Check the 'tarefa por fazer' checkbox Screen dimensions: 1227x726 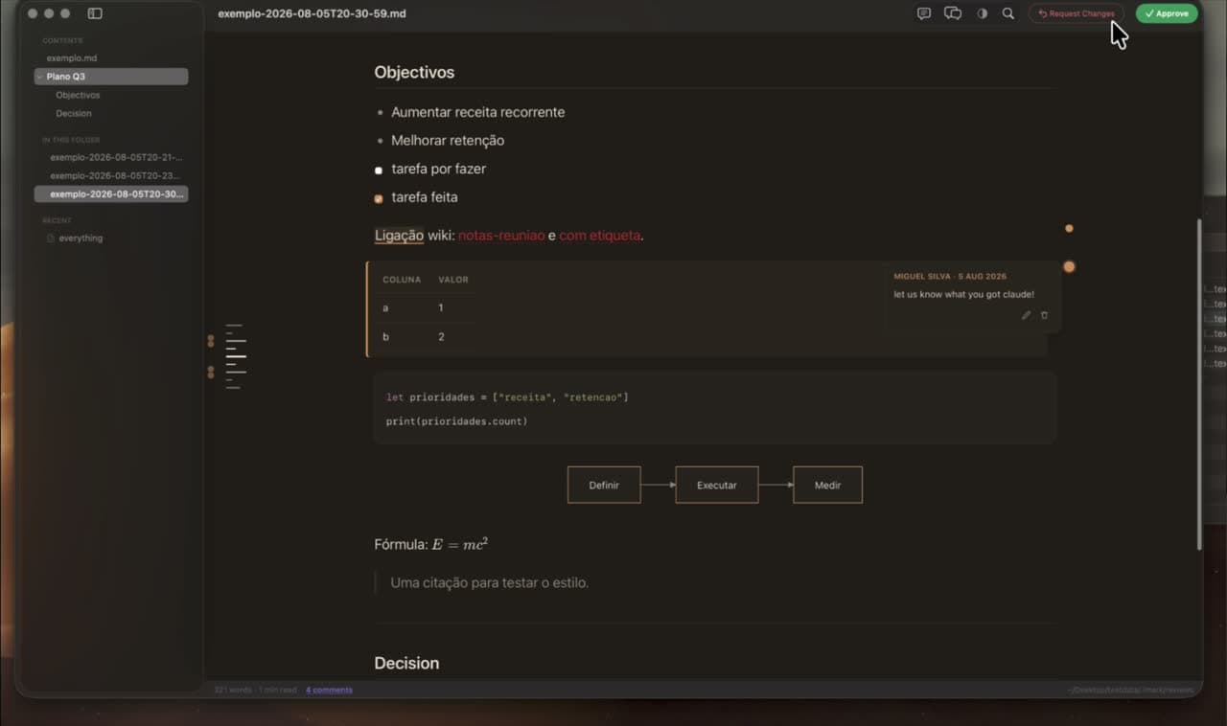tap(379, 170)
